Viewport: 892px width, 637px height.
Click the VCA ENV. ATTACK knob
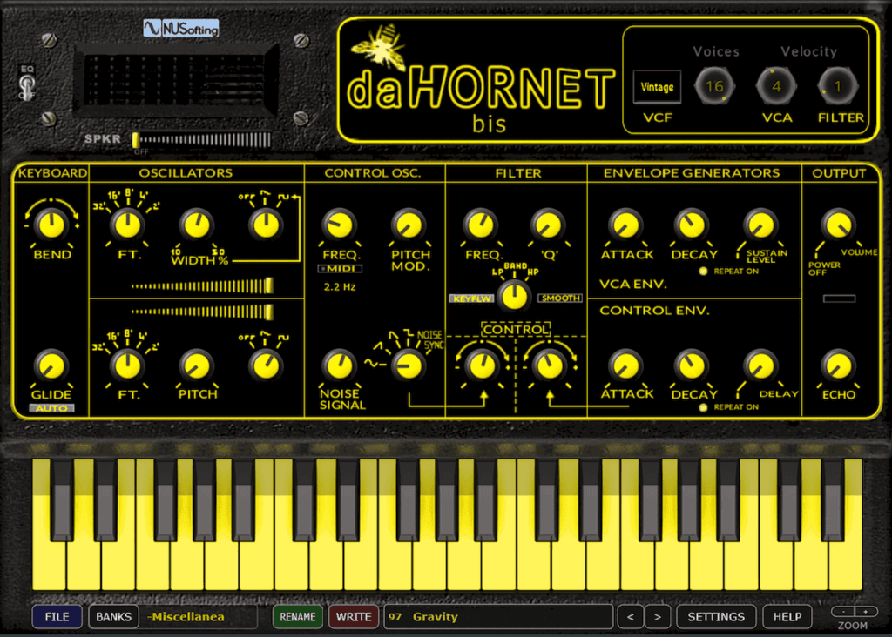625,225
